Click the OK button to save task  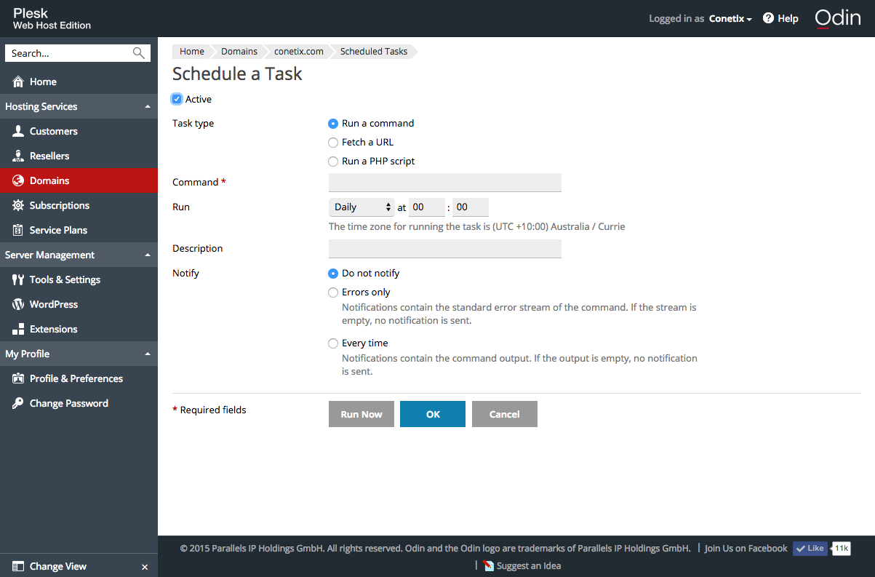[x=433, y=414]
